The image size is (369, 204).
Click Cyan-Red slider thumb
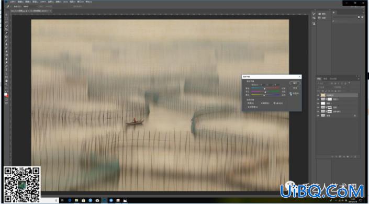coord(265,89)
